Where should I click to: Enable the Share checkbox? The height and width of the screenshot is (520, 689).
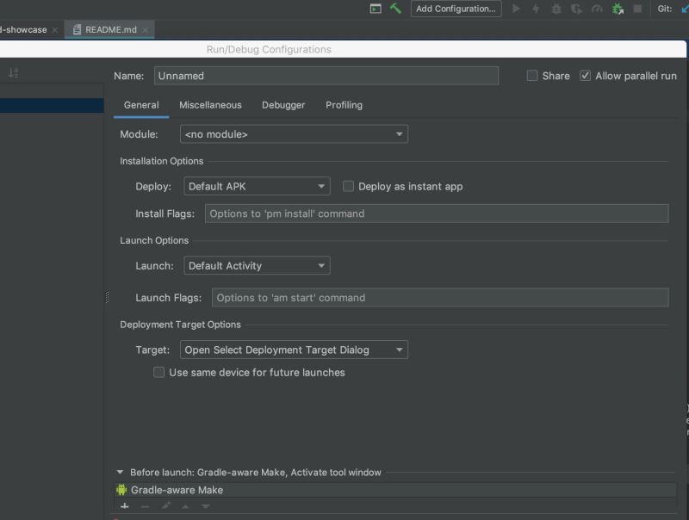point(531,76)
